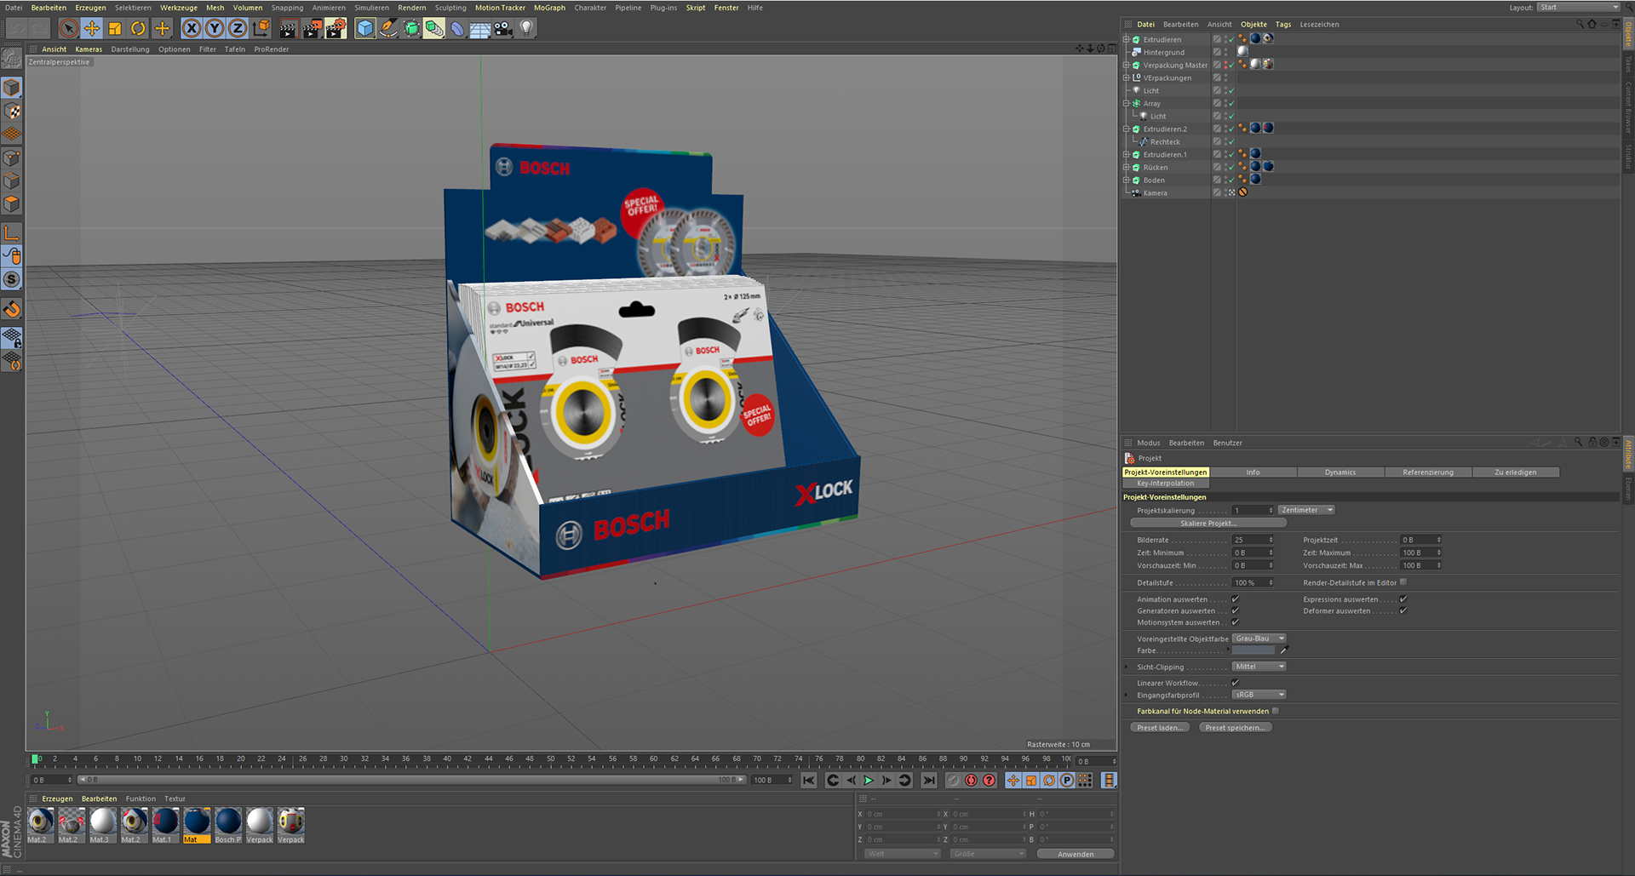Activate the Scale tool in top toolbar
The width and height of the screenshot is (1635, 876).
click(115, 28)
